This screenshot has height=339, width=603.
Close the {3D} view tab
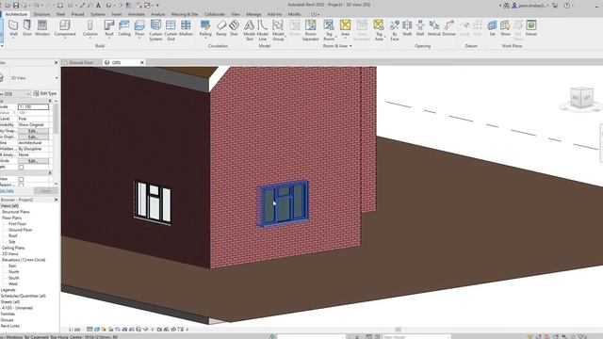click(x=142, y=62)
